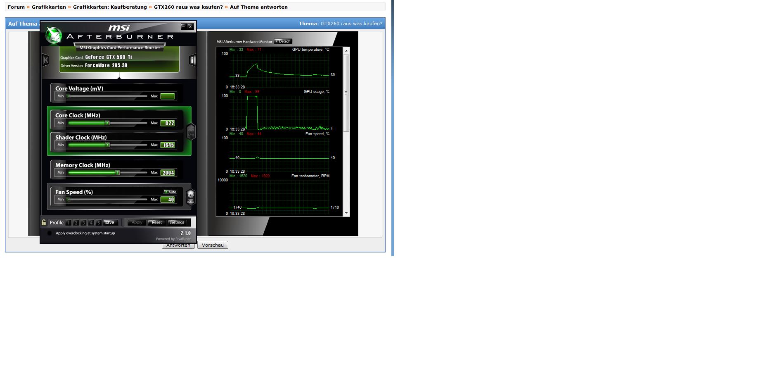
Task: Click the MSI Afterburner dragon logo
Action: pos(54,36)
